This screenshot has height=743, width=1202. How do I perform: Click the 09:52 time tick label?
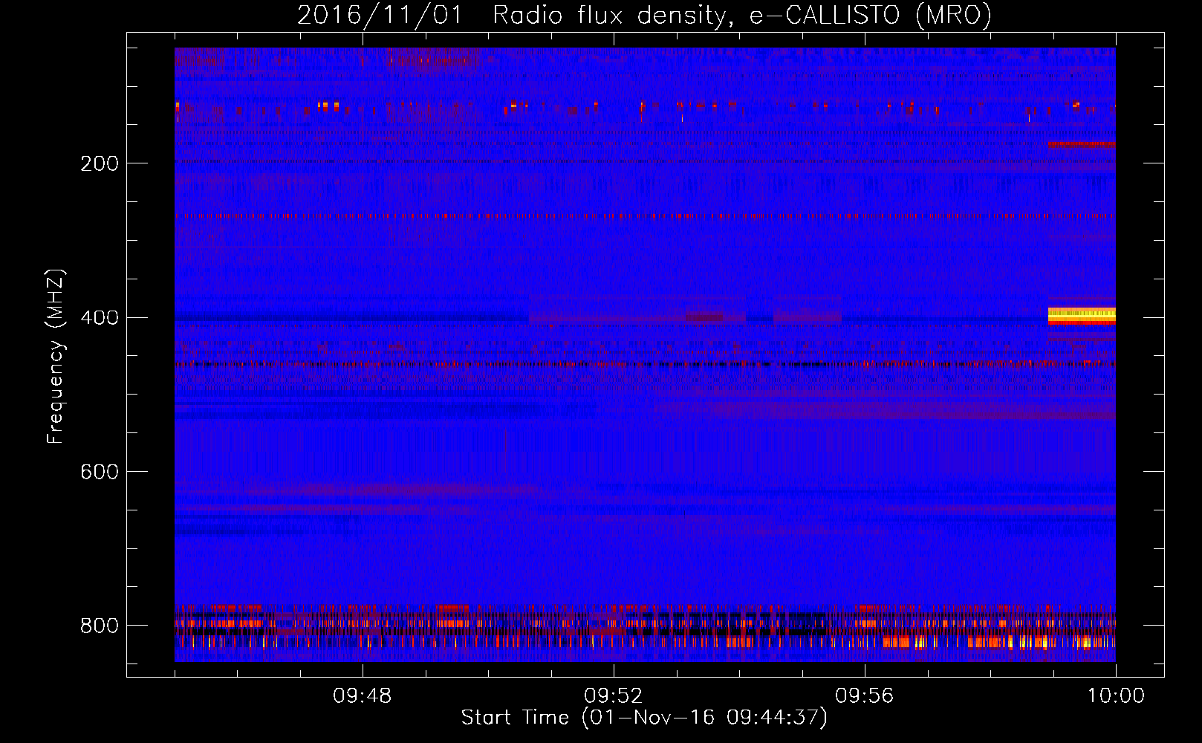(x=614, y=696)
